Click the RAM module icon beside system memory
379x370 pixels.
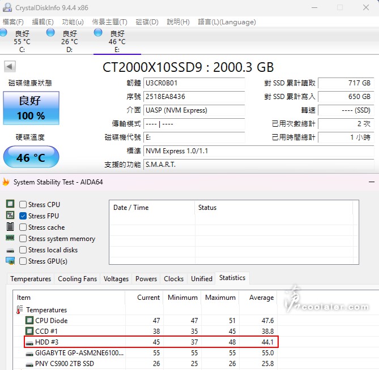[10, 238]
